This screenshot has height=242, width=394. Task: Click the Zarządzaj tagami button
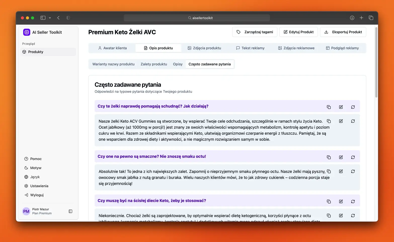tap(255, 32)
